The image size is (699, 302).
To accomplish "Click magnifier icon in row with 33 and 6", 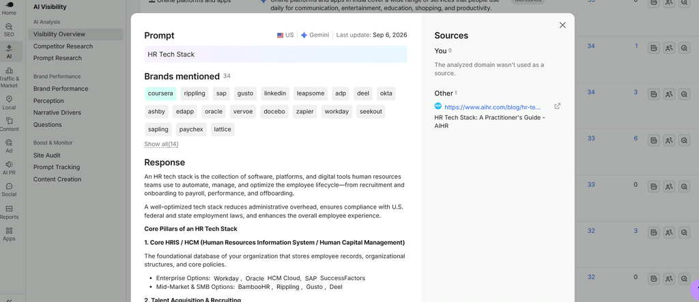I will (x=684, y=140).
